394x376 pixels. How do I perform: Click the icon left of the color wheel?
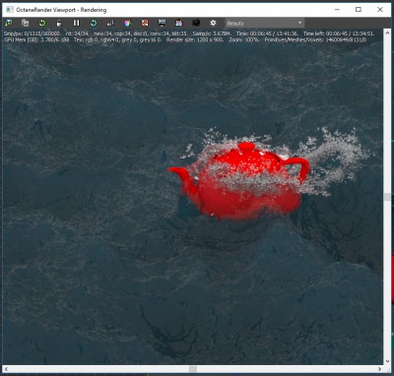click(110, 23)
